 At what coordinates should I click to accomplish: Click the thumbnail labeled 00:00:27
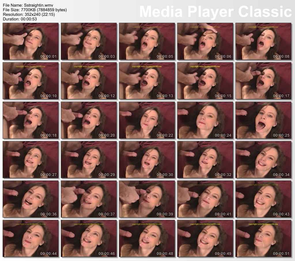[x=31, y=159]
